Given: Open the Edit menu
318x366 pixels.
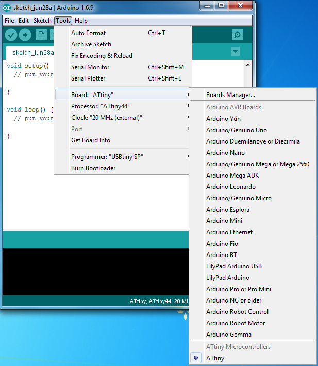Looking at the screenshot, I should (24, 21).
